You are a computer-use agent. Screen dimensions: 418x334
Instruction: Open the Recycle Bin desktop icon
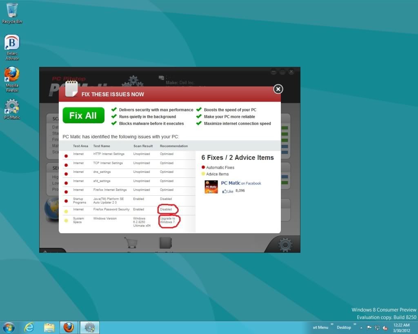coord(12,13)
